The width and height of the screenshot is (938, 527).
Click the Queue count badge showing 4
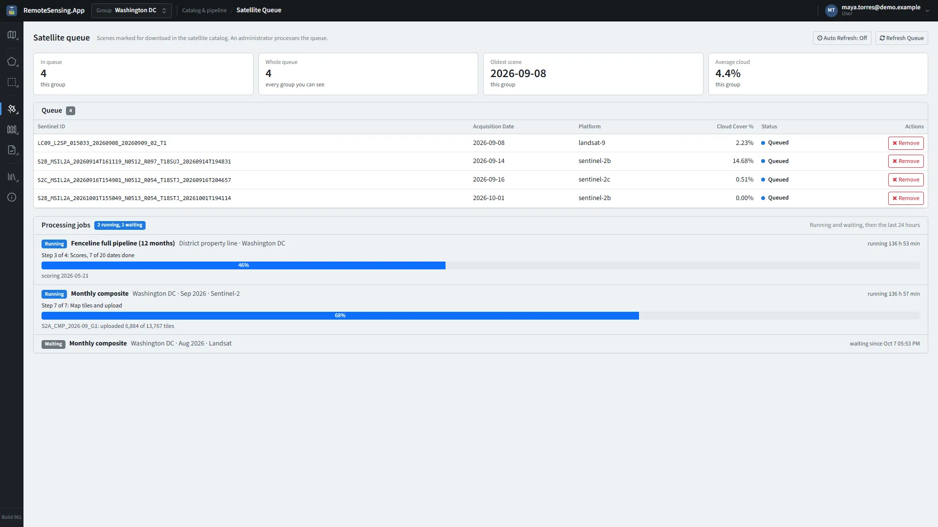coord(70,111)
